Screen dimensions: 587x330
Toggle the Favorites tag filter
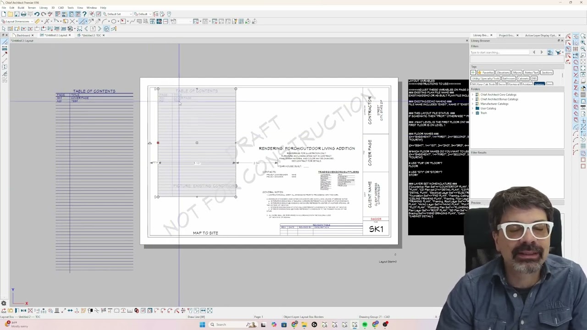point(486,72)
